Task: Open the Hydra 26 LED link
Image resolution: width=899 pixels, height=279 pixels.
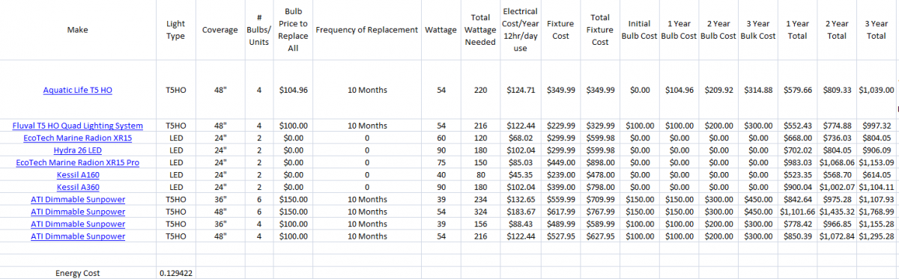Action: (78, 150)
